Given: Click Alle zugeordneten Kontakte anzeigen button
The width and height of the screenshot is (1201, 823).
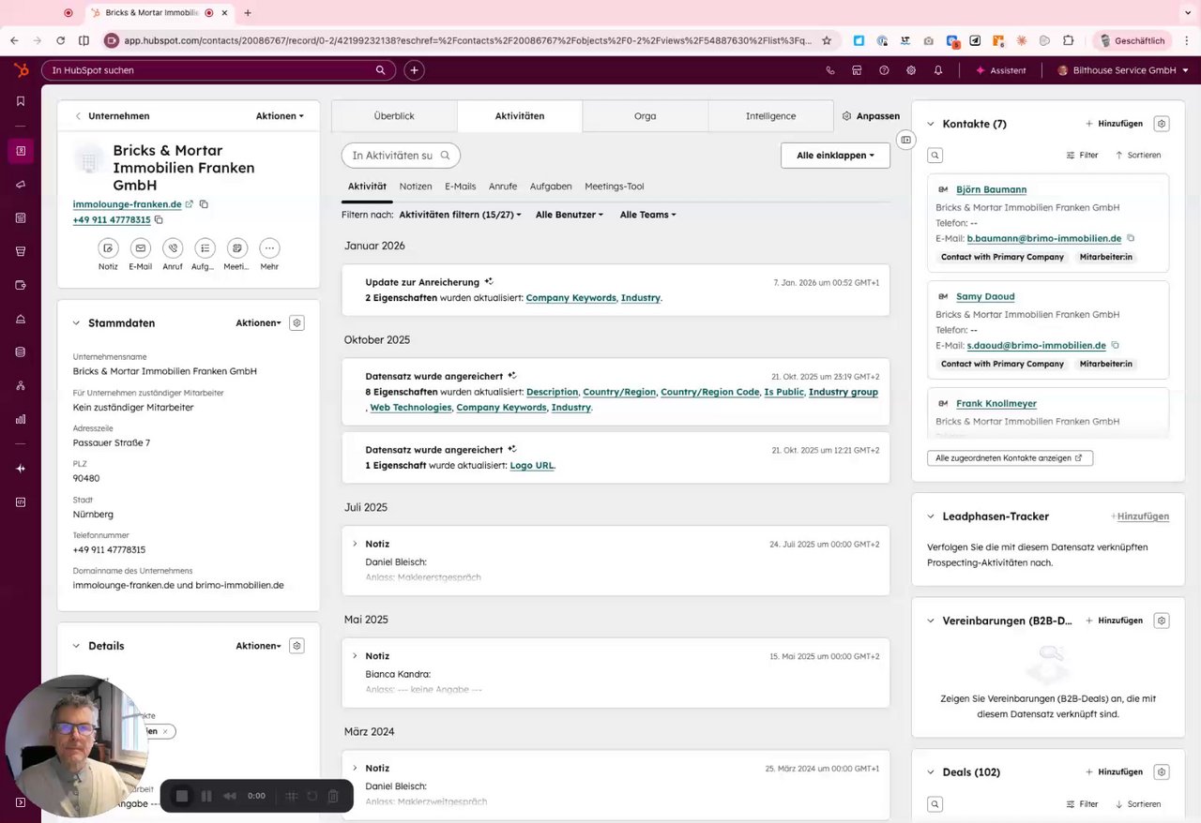Looking at the screenshot, I should (1010, 458).
